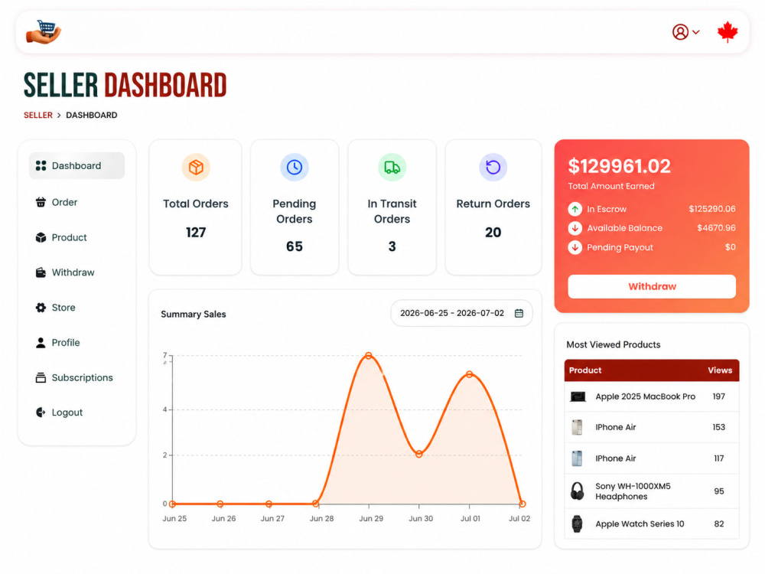Click the Order basket icon

coord(41,202)
